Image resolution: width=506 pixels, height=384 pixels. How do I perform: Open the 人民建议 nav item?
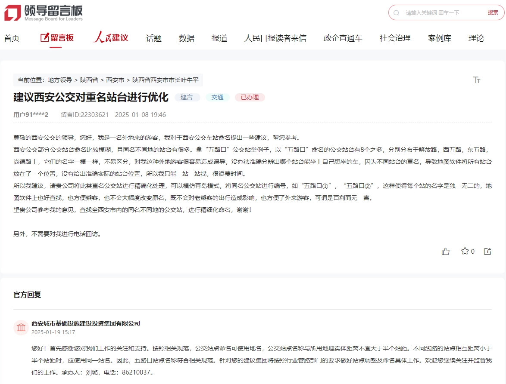(x=110, y=37)
